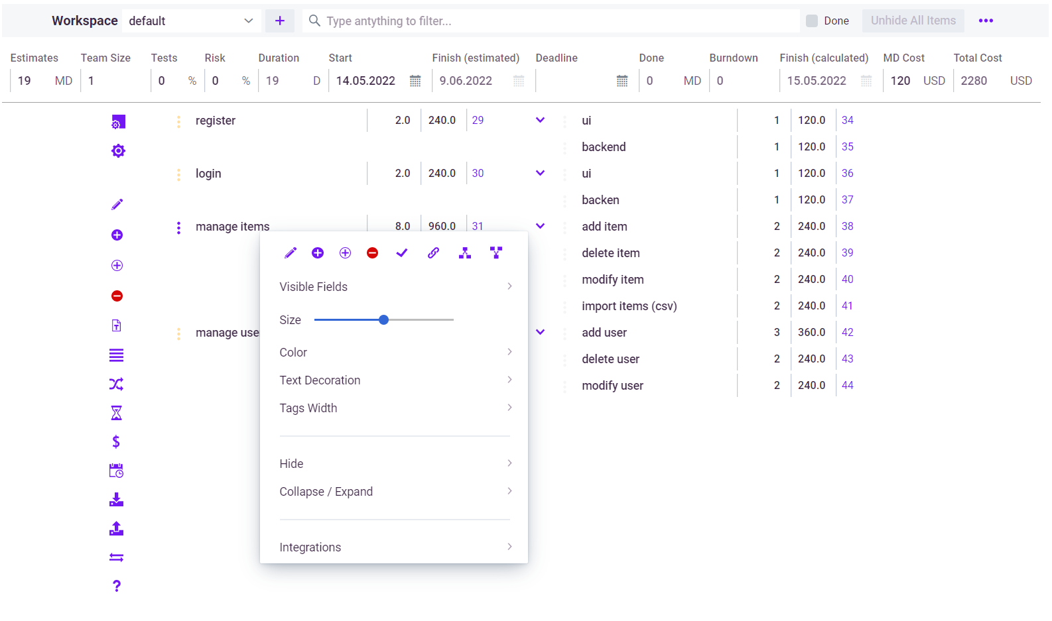Collapse the manage users row chevron

[541, 332]
